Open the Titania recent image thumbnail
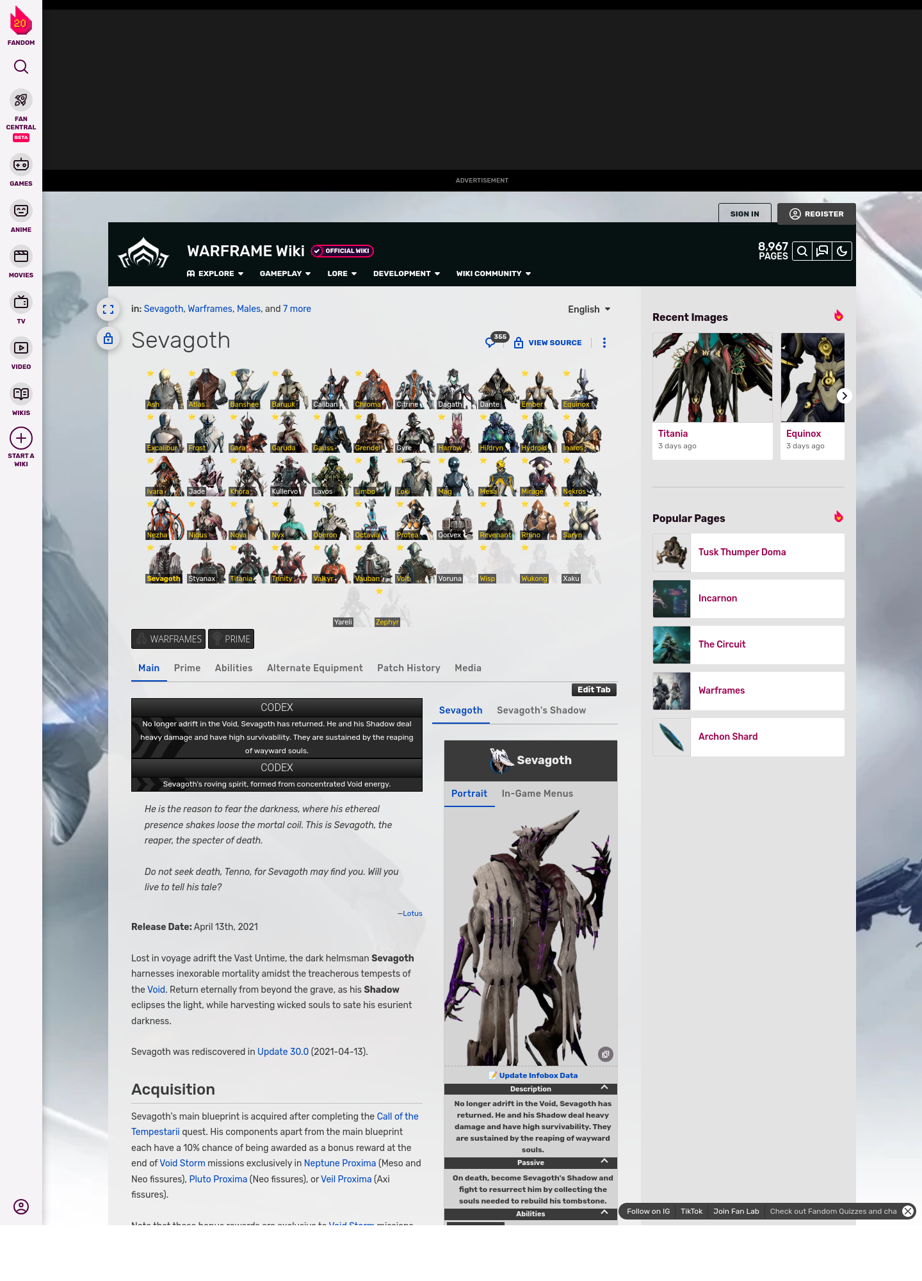 point(713,378)
